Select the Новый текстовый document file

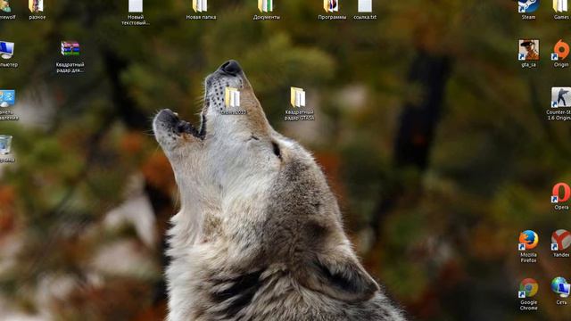coord(136,12)
